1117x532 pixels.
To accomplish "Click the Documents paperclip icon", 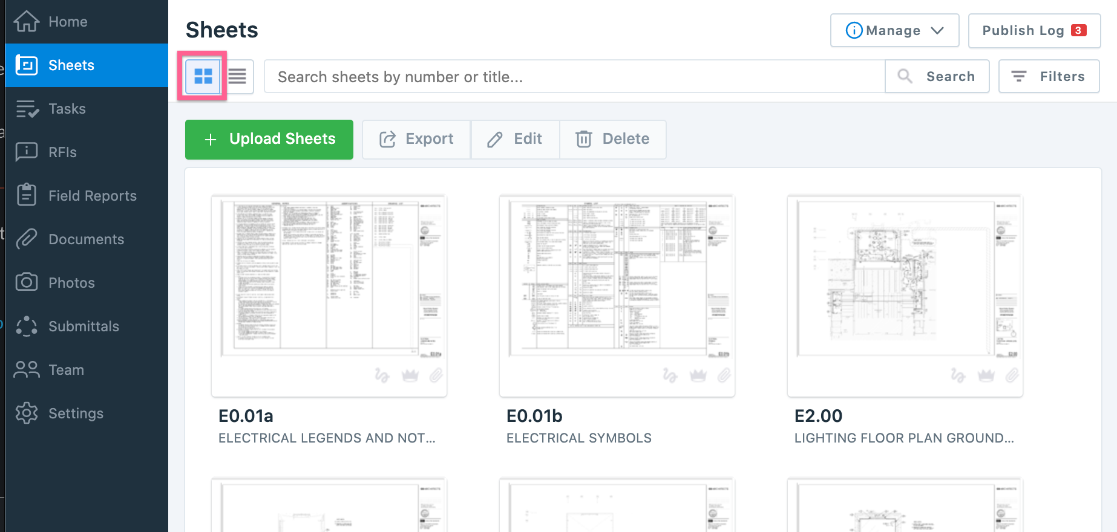I will [27, 239].
